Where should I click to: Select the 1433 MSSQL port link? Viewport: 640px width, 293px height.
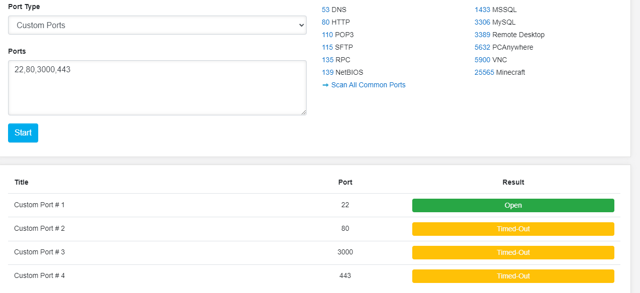482,10
